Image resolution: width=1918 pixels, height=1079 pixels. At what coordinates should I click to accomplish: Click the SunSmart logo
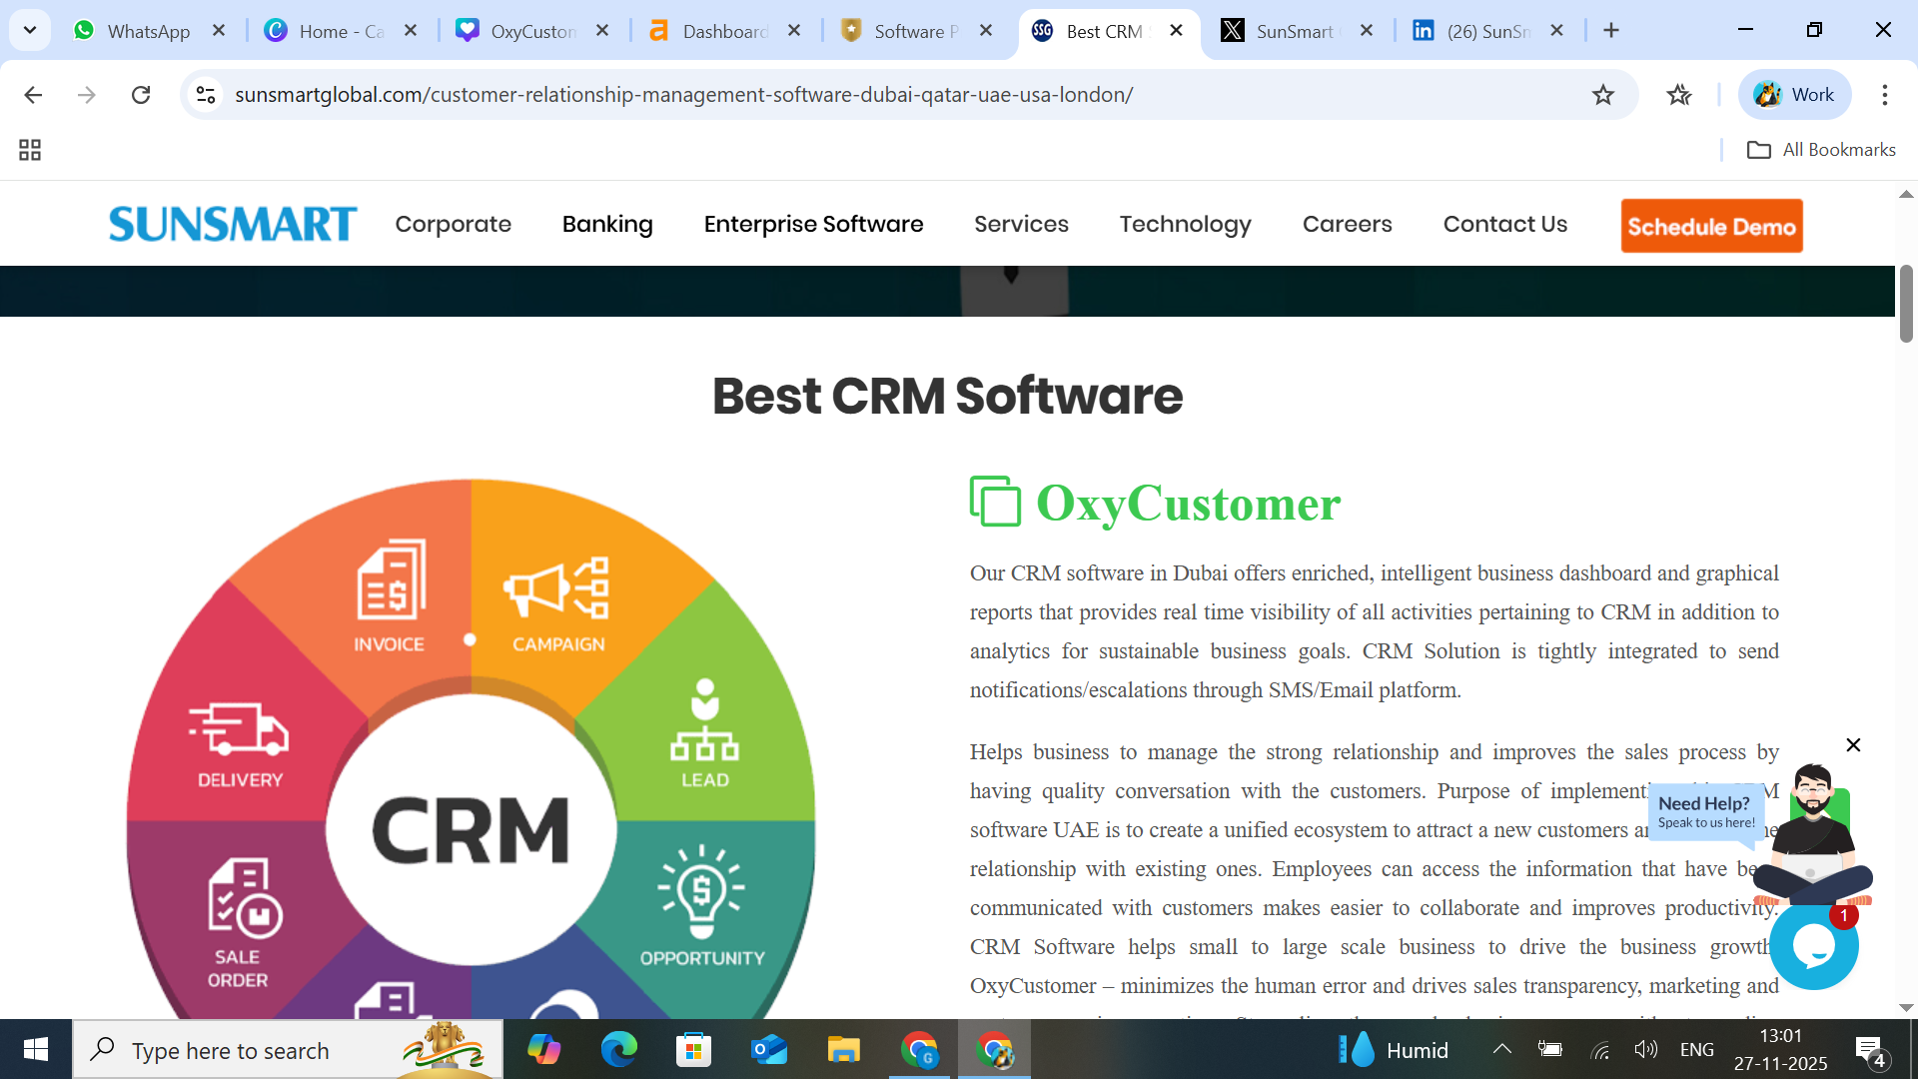pos(233,224)
